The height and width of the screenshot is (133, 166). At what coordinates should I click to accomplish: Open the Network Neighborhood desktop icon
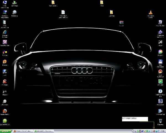(x=5, y=14)
